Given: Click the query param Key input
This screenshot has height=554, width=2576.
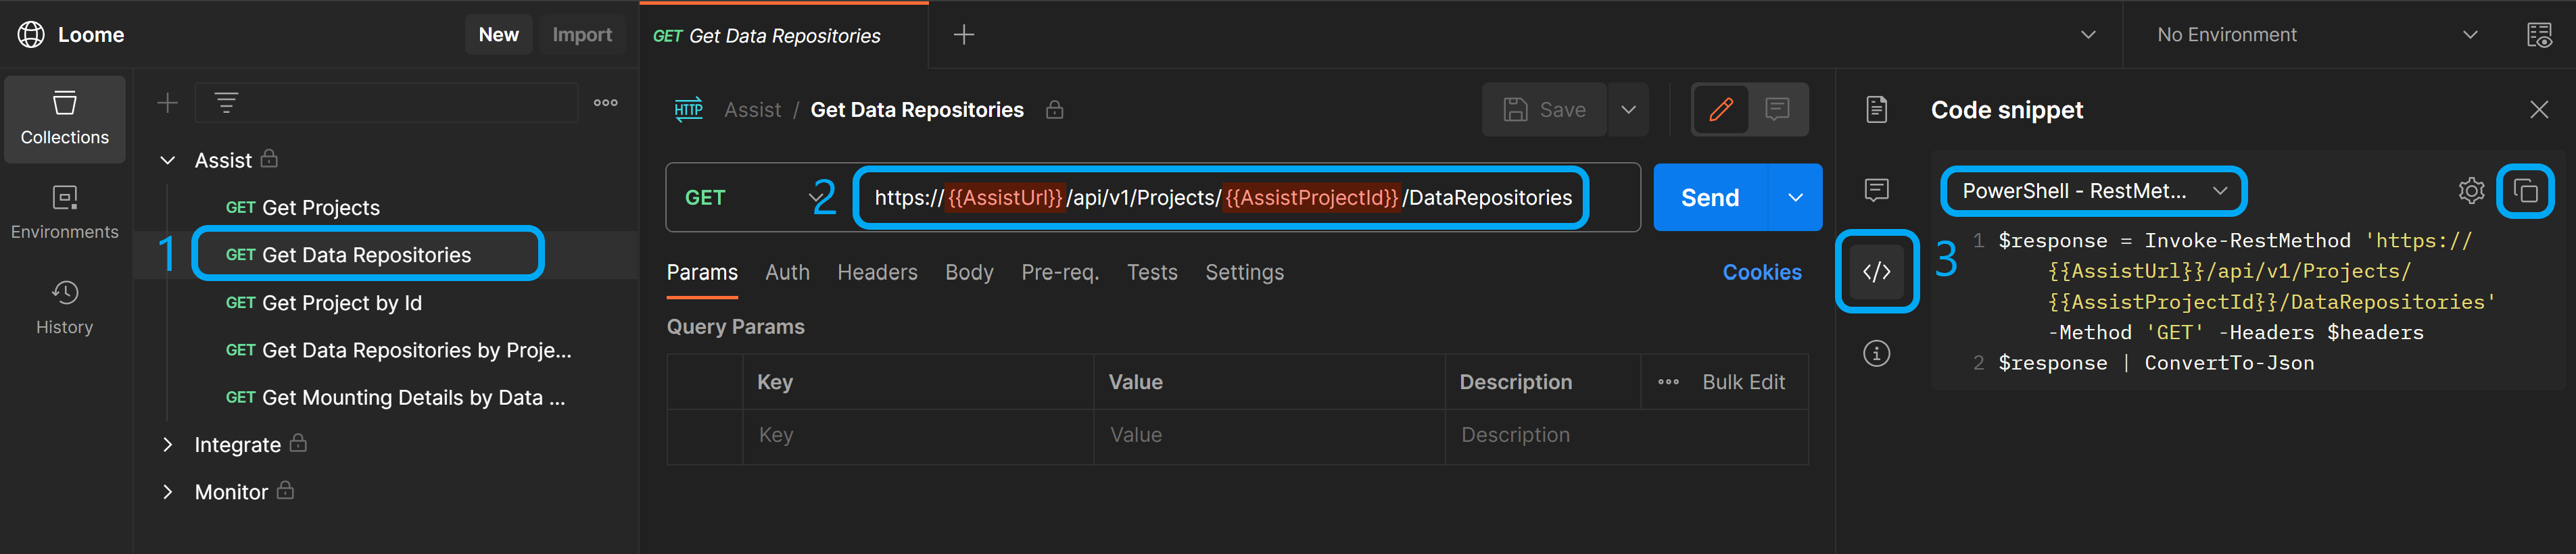Looking at the screenshot, I should [x=918, y=435].
